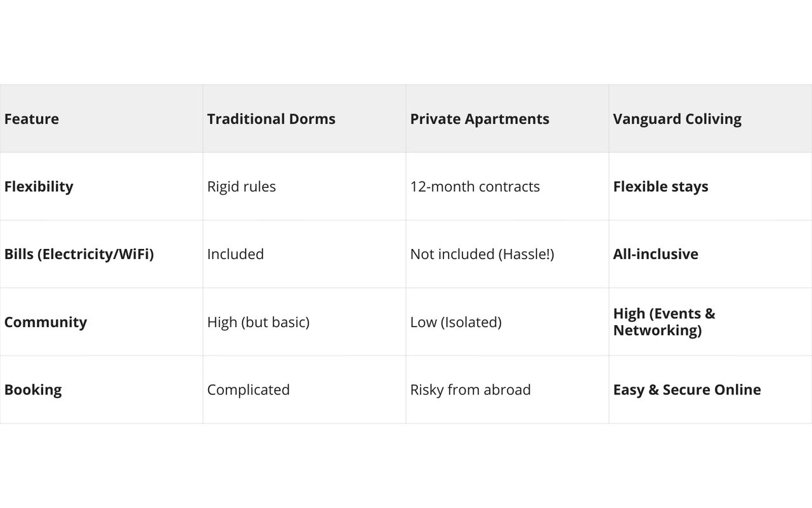The width and height of the screenshot is (812, 508).
Task: Select the Booking row label
Action: click(x=33, y=390)
